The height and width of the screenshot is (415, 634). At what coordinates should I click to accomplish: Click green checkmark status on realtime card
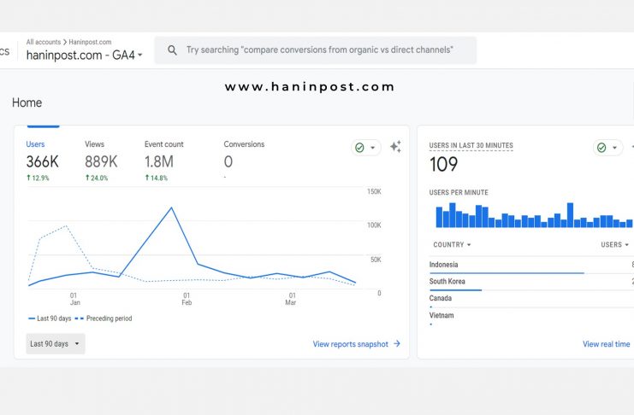click(x=601, y=148)
